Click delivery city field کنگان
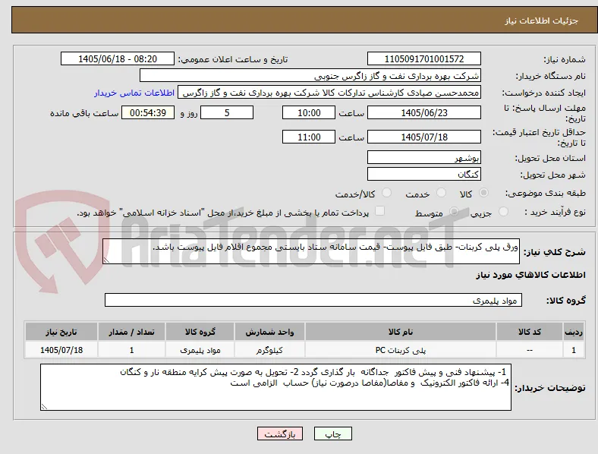Screen dimensions: 598x454 coord(423,175)
